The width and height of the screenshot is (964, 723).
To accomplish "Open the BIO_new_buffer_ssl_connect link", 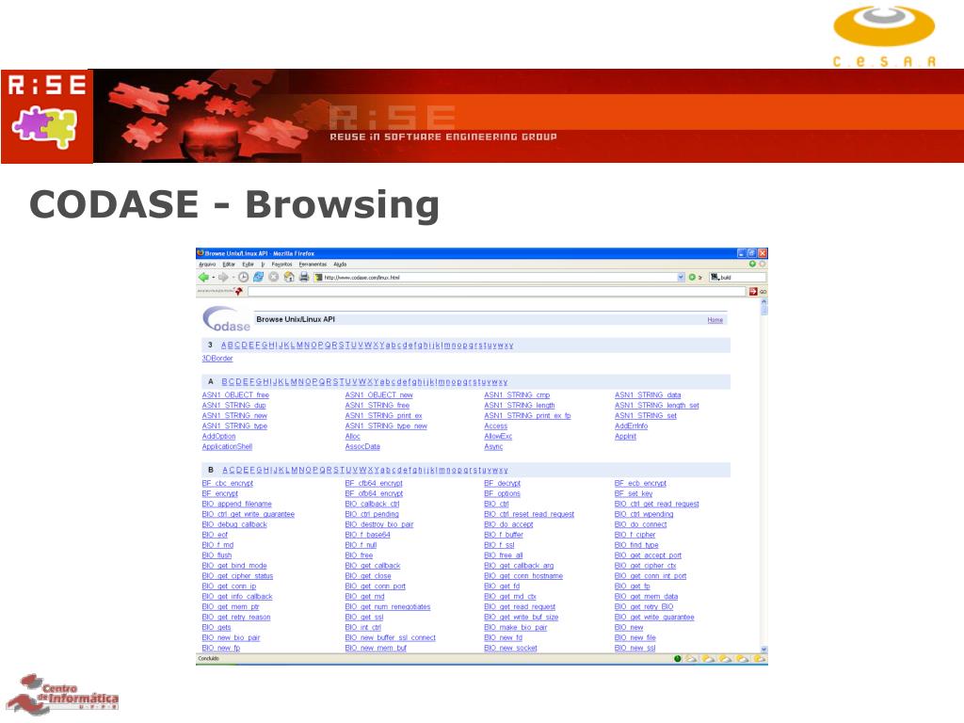I will click(390, 638).
